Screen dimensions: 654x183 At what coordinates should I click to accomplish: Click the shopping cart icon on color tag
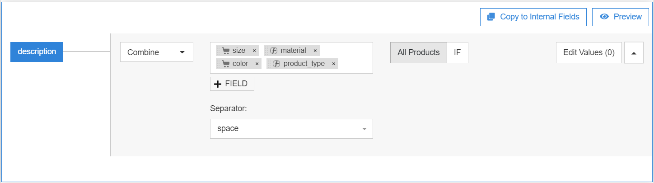coord(226,64)
